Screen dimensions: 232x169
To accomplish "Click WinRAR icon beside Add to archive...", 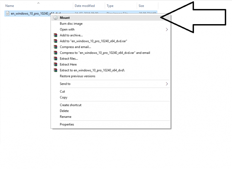I will [x=55, y=35].
